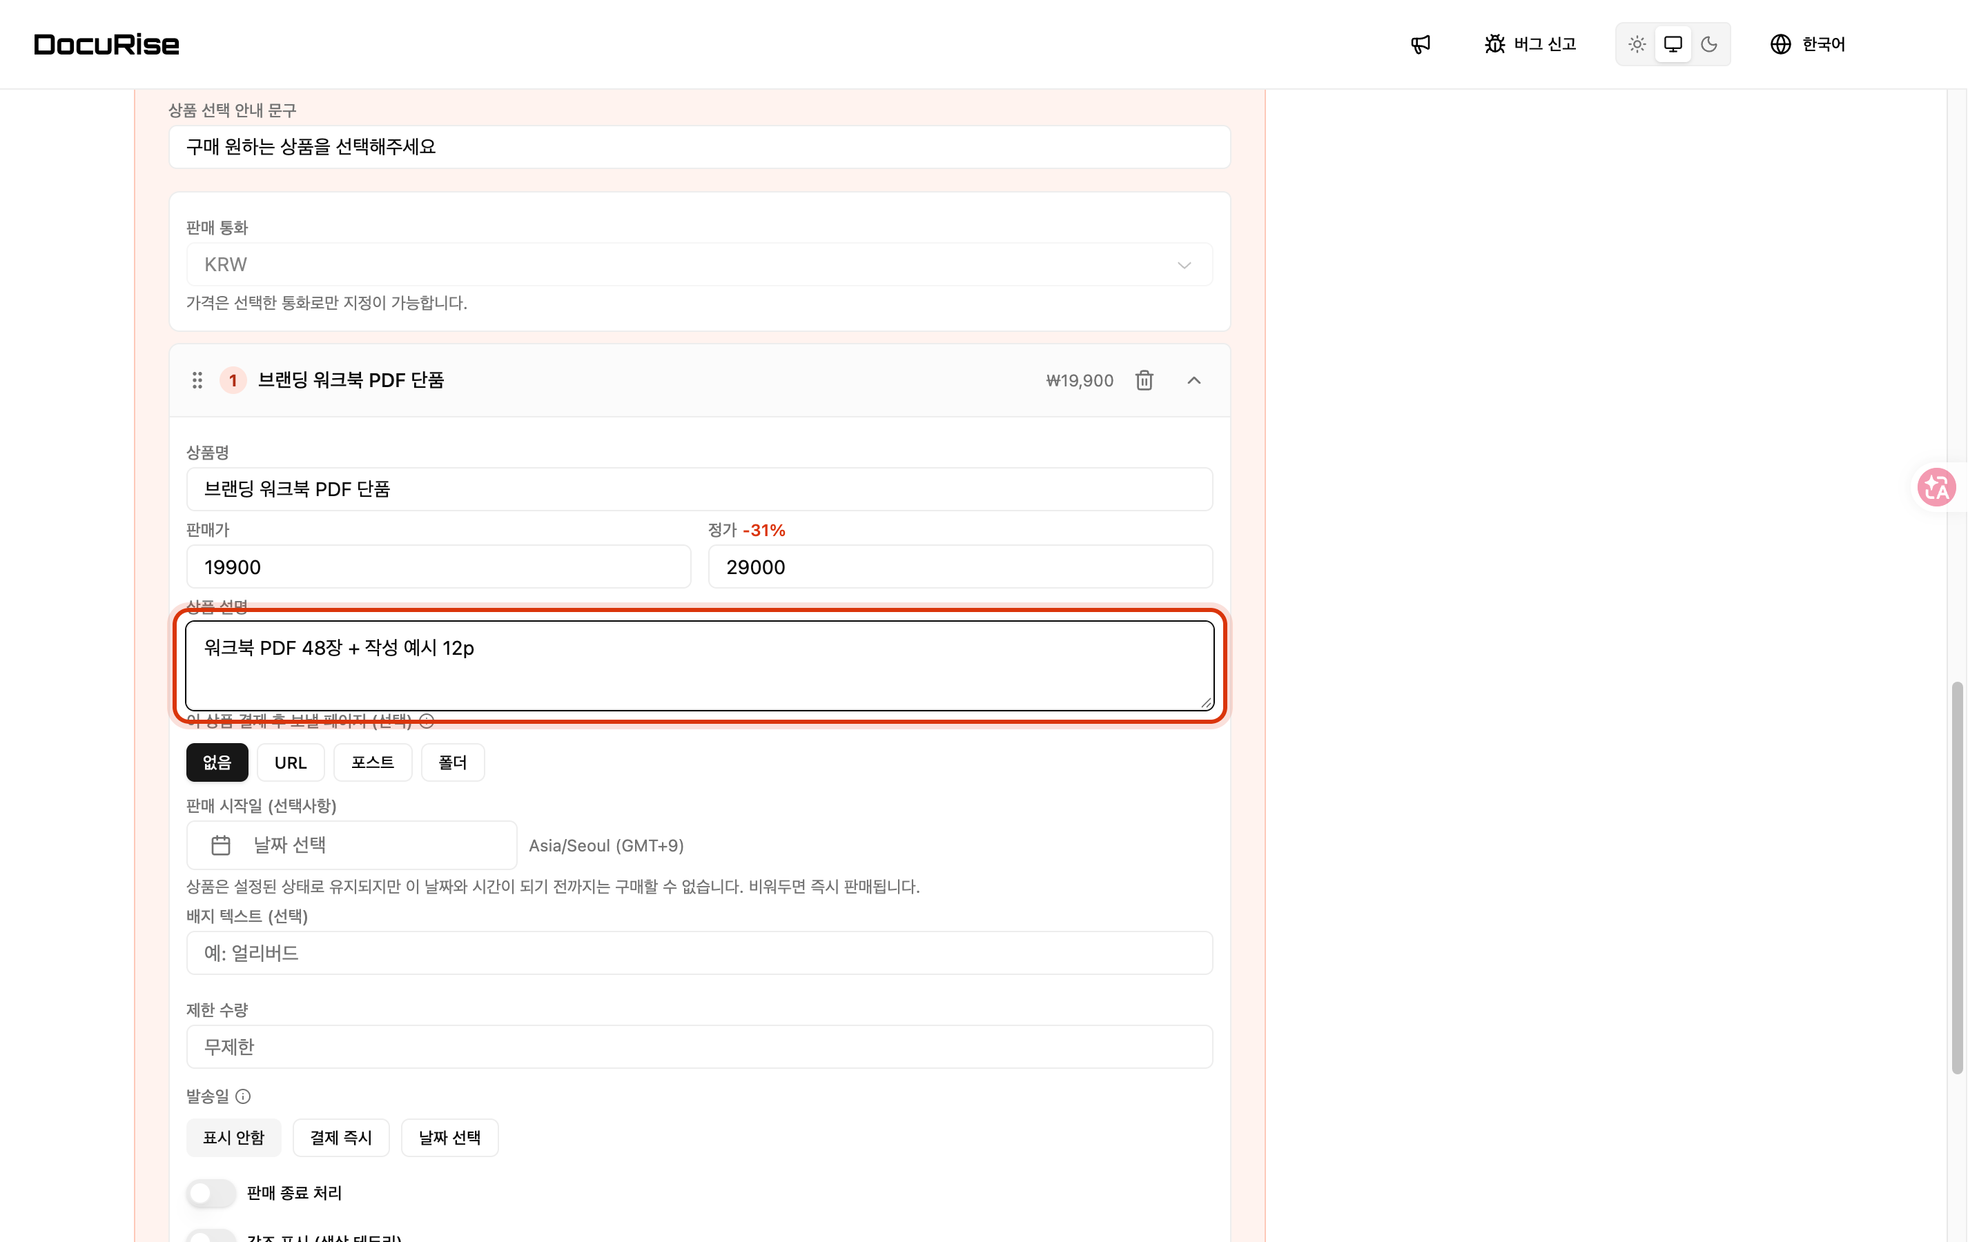Viewport: 1988px width, 1242px height.
Task: Delete product with the trash icon
Action: point(1144,380)
